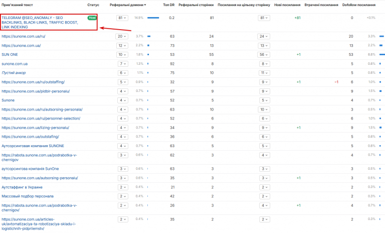Image resolution: width=385 pixels, height=233 pixels.
Task: Click the Прив'язаний текст column header
Action: tap(17, 5)
